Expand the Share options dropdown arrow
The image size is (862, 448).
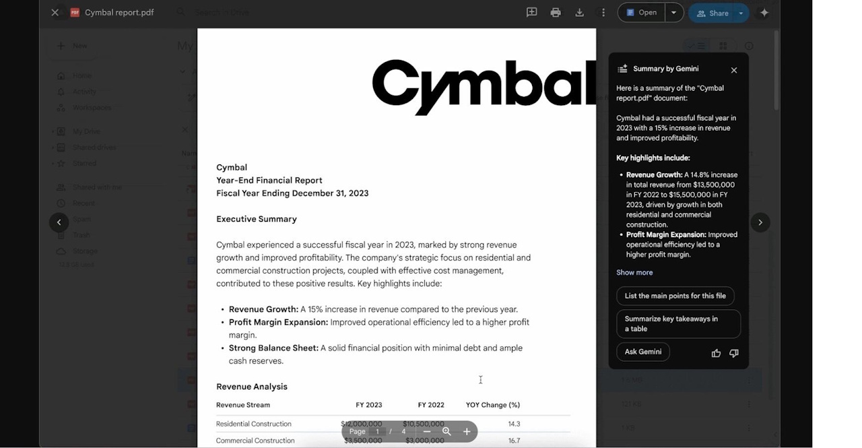[741, 13]
